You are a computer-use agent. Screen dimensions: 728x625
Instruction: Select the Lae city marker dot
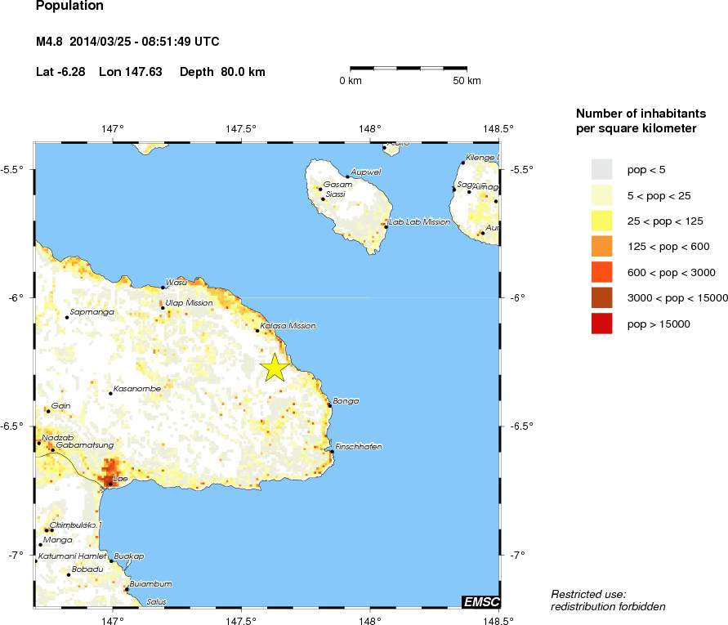coord(109,483)
